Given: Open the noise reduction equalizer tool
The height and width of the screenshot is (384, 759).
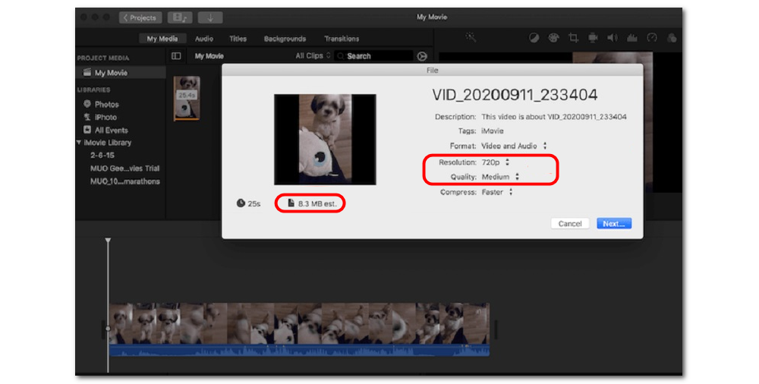Looking at the screenshot, I should tap(631, 38).
